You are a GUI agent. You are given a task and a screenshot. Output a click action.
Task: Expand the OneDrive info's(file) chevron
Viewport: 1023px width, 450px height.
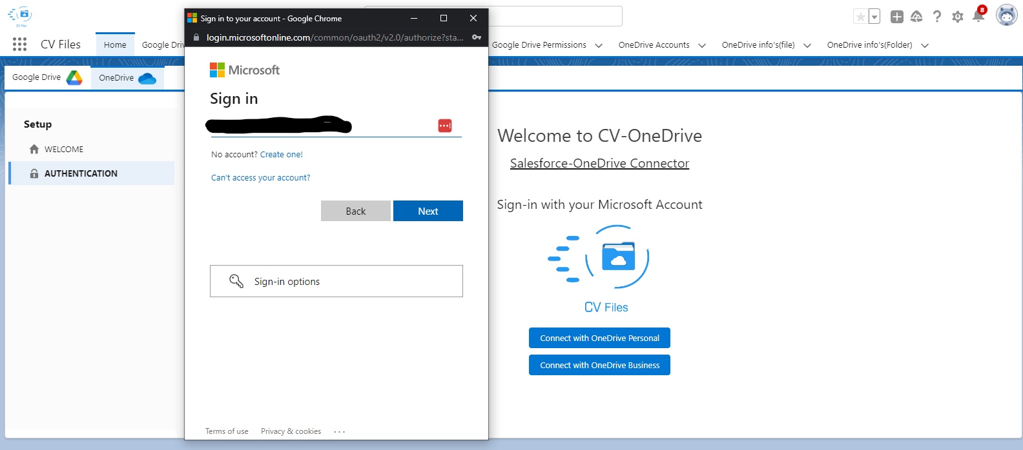point(807,45)
